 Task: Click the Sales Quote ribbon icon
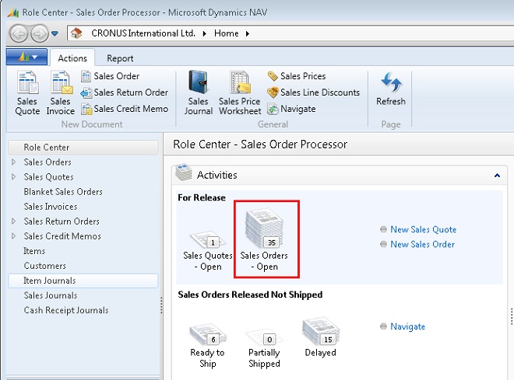point(27,92)
